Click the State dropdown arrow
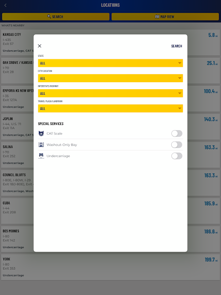Image resolution: width=221 pixels, height=295 pixels. tap(180, 63)
